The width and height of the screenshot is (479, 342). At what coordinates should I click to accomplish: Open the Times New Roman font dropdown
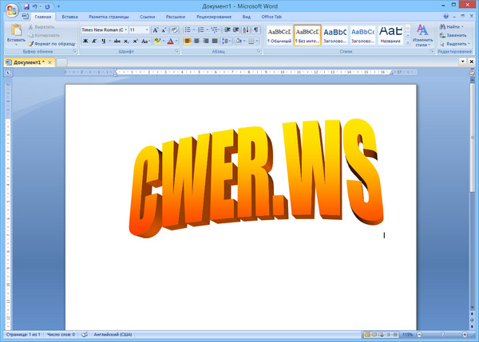(x=126, y=29)
